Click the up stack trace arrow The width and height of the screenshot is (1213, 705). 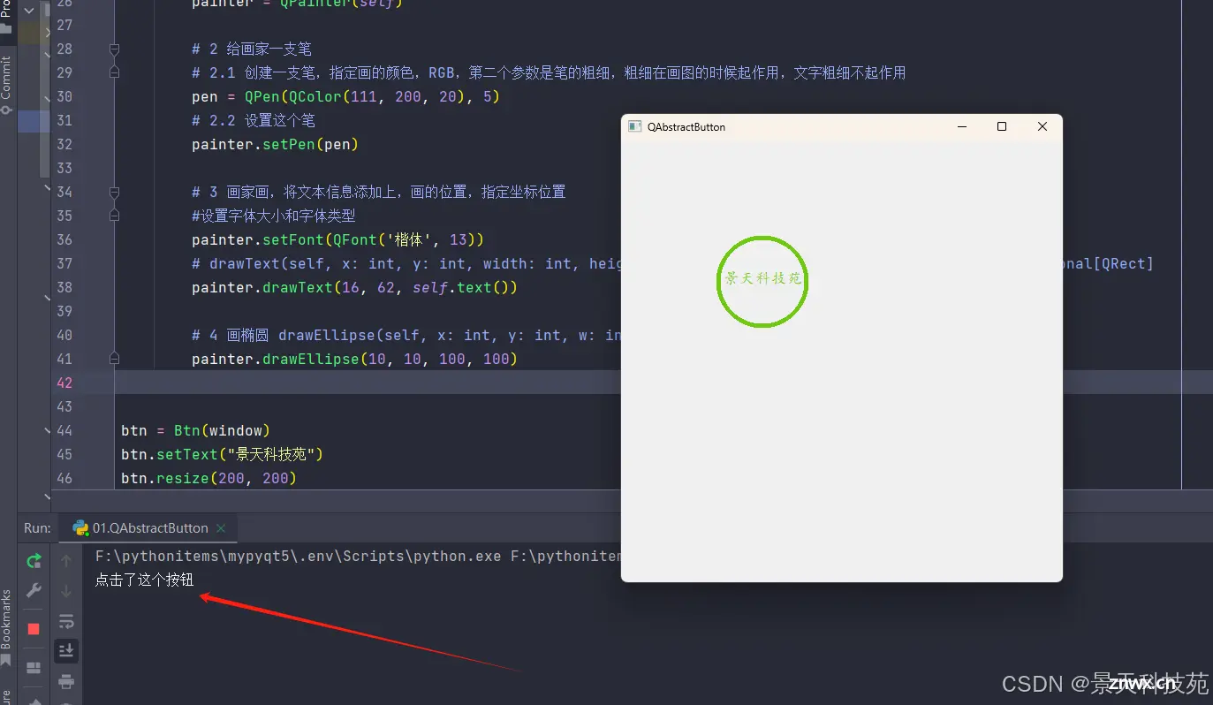coord(66,561)
